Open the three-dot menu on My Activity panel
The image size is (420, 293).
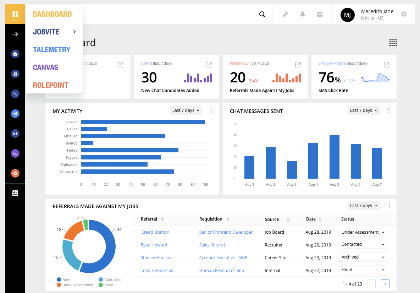[x=211, y=110]
